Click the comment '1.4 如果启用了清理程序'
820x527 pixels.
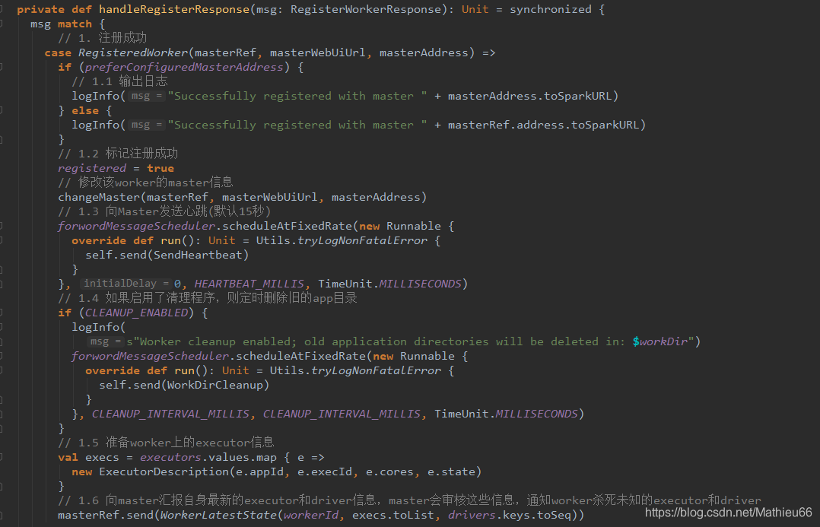(208, 298)
